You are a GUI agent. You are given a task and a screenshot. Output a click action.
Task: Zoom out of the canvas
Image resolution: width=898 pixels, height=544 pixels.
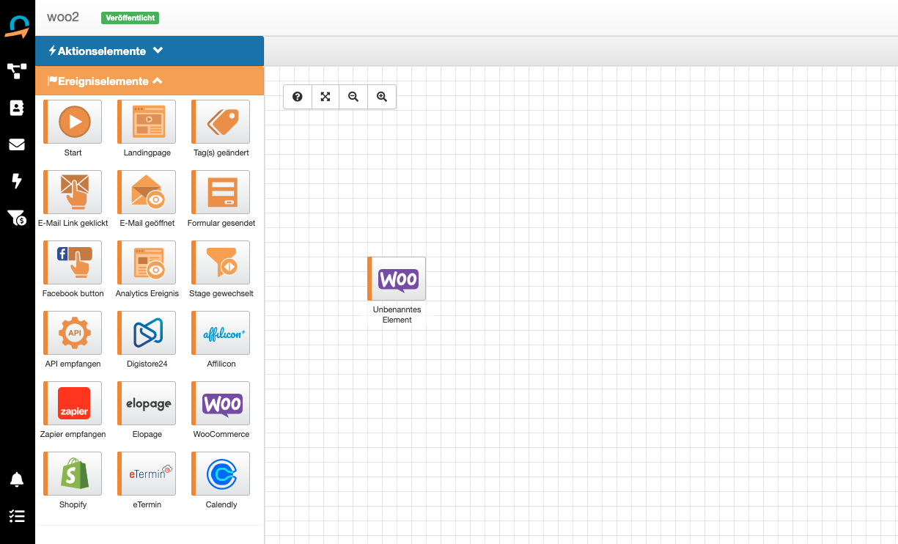(353, 97)
